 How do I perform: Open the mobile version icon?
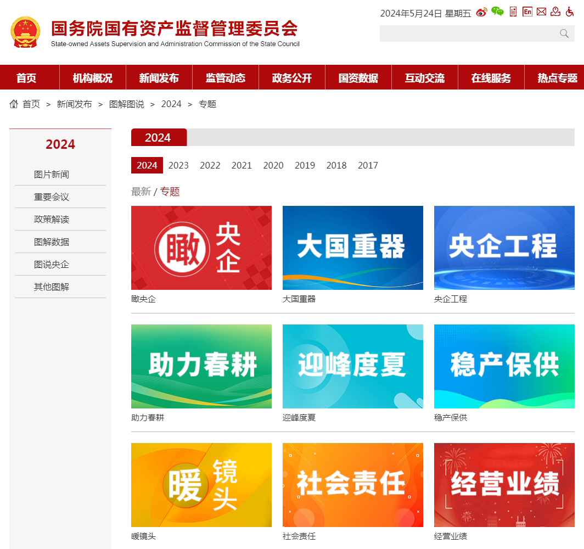coord(513,12)
